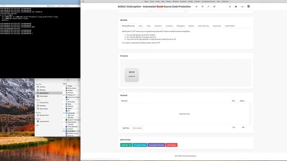Open the Expiration README tab
This screenshot has width=287, height=161.
pos(158,26)
